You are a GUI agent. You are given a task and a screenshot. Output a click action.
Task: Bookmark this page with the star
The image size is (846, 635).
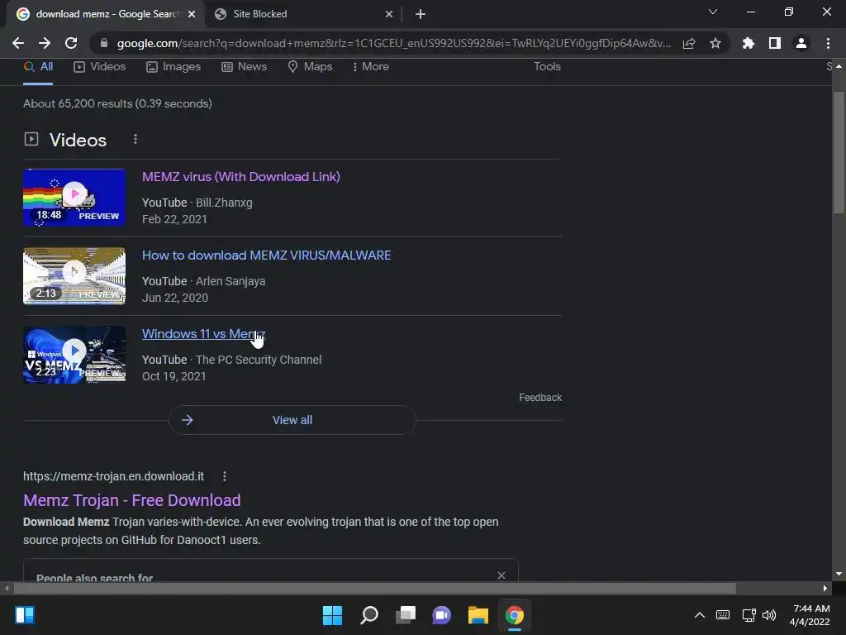715,43
